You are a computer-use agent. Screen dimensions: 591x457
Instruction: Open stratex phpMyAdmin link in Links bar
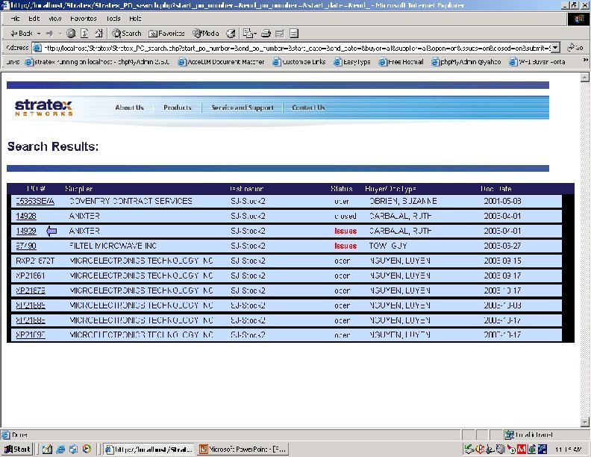(x=97, y=62)
